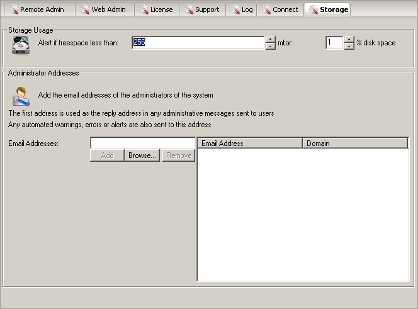This screenshot has height=309, width=418.
Task: Click the administrator user icon
Action: [x=20, y=96]
